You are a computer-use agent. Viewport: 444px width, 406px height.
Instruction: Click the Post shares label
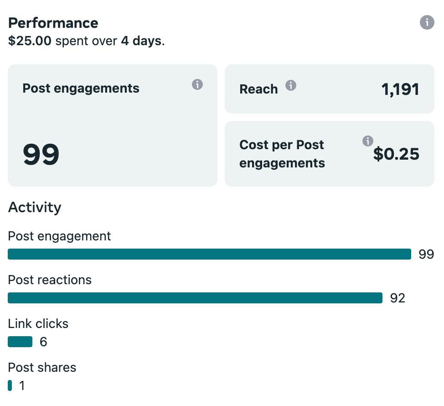pyautogui.click(x=42, y=368)
